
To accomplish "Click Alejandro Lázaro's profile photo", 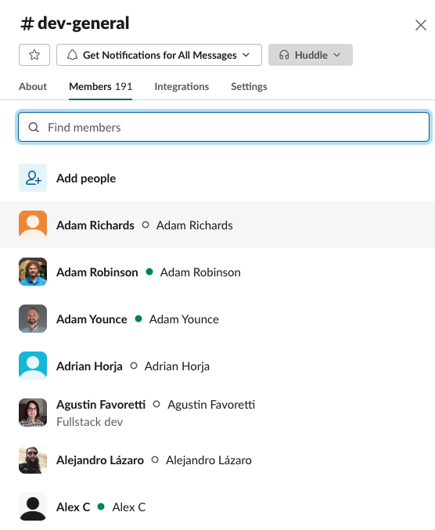I will [33, 460].
